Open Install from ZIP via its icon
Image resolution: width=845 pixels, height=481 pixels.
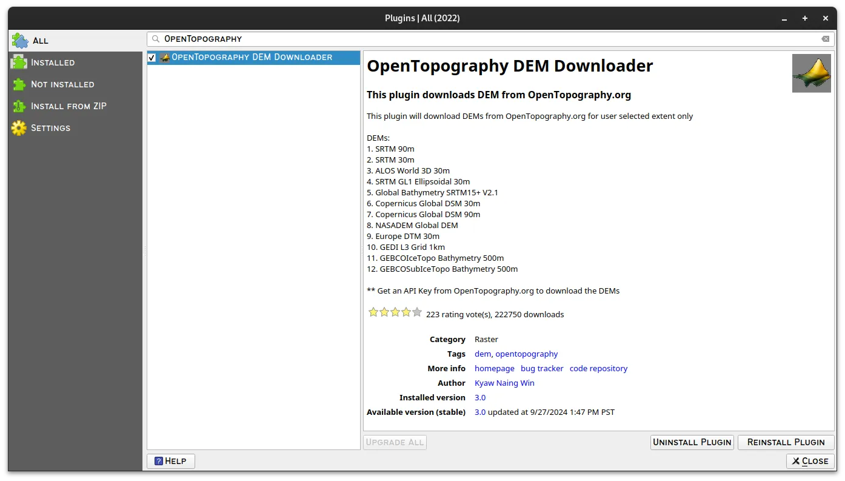tap(19, 106)
